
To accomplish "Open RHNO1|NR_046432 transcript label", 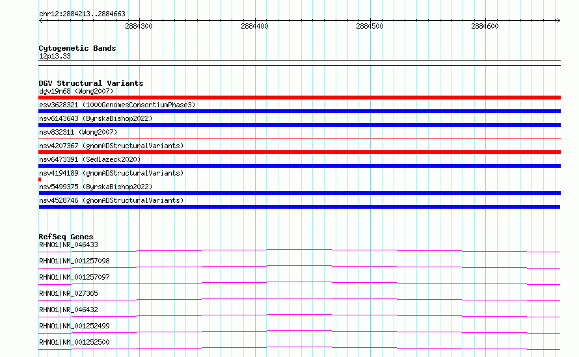I will [x=68, y=310].
